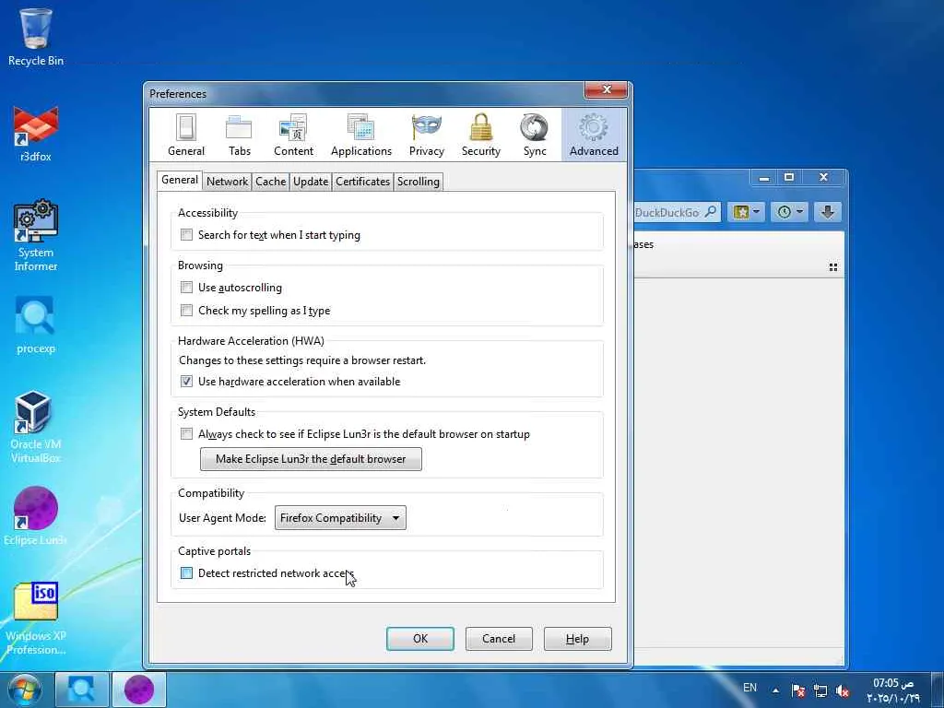The width and height of the screenshot is (944, 708).
Task: Open the Tabs preferences category
Action: click(x=239, y=136)
